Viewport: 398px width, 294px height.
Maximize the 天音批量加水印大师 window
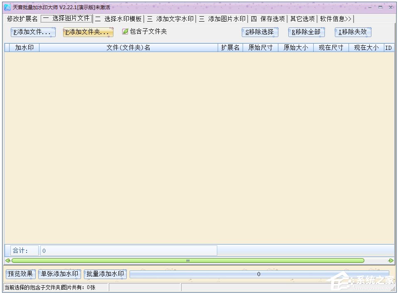tap(380, 7)
